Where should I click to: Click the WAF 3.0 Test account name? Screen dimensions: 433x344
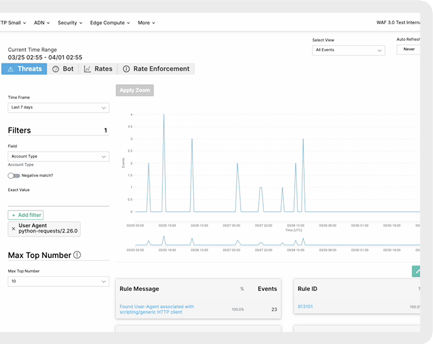pos(398,23)
